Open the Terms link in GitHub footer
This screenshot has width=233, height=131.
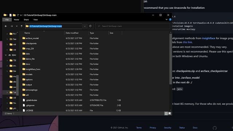click(139, 128)
